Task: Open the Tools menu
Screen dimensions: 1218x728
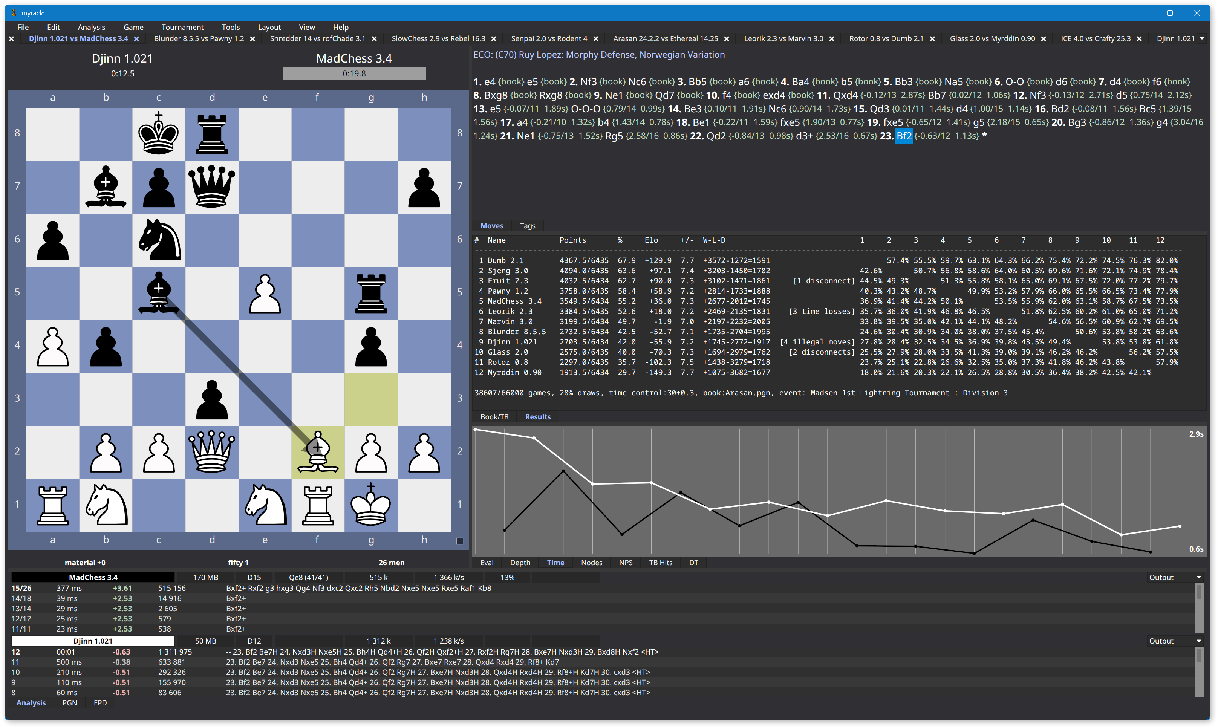Action: (x=231, y=27)
